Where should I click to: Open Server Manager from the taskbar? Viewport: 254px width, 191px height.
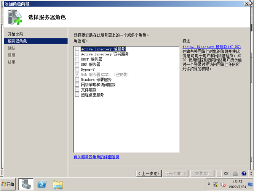click(x=26, y=184)
